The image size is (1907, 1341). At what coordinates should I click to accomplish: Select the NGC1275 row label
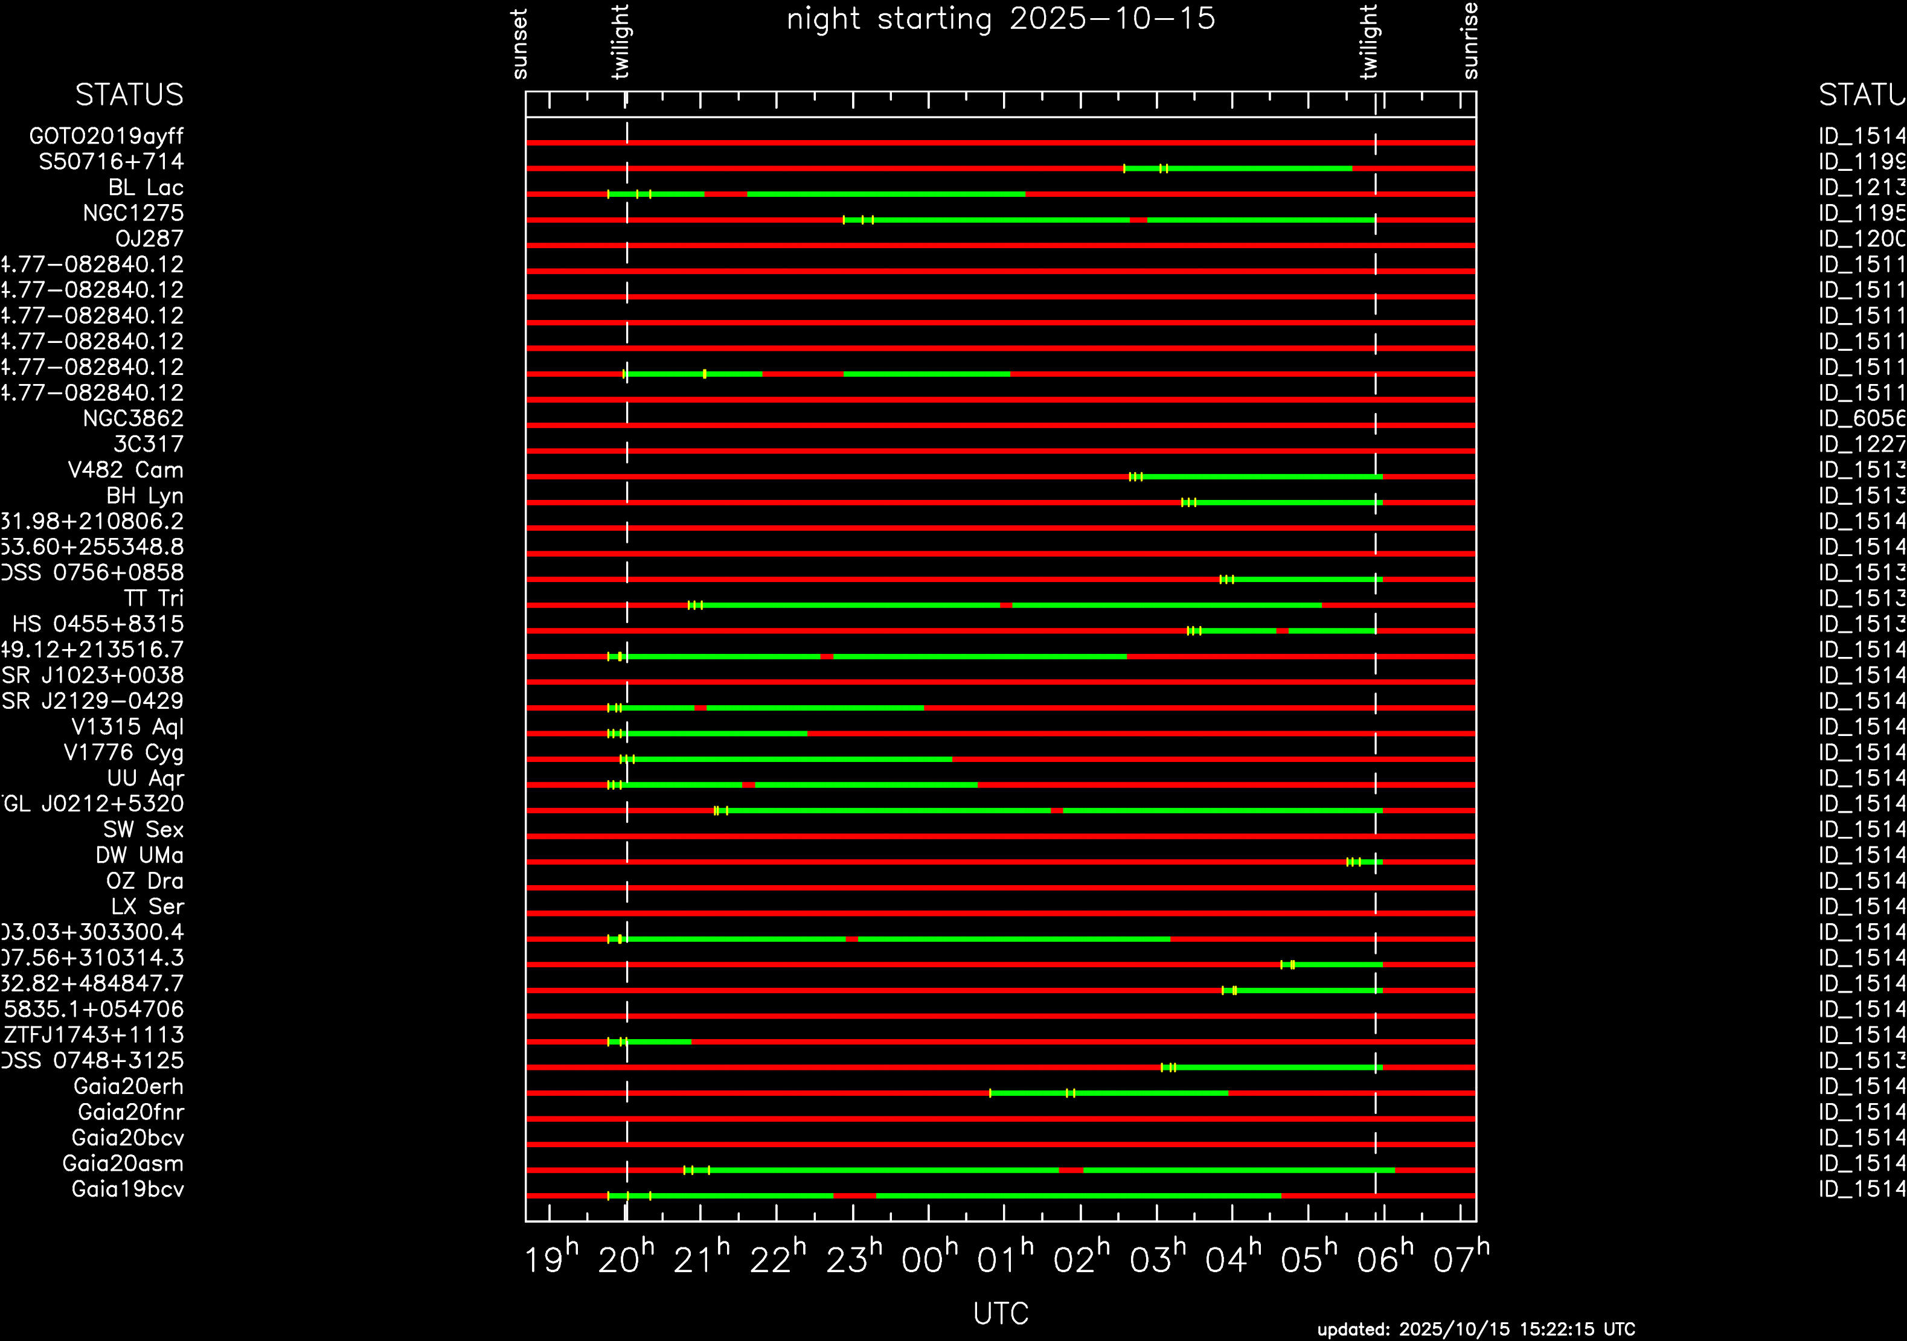(133, 213)
